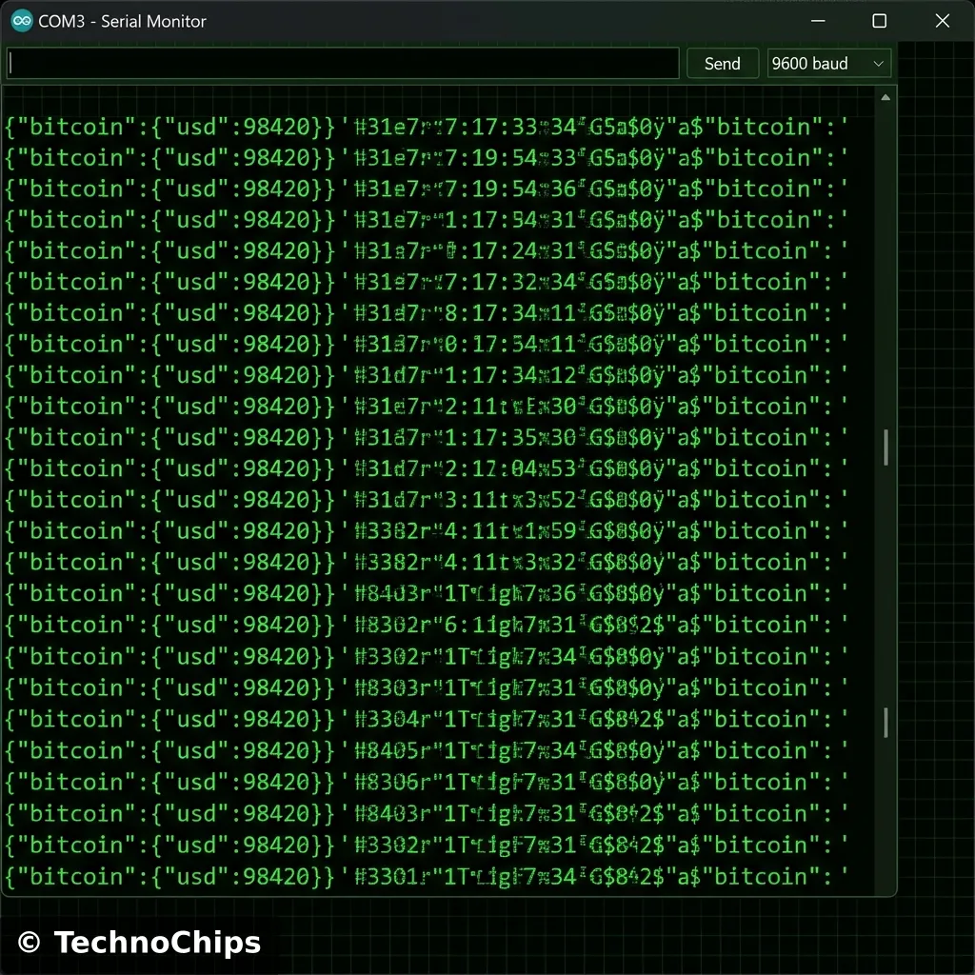
Task: Select the last output line at bottom
Action: [425, 876]
